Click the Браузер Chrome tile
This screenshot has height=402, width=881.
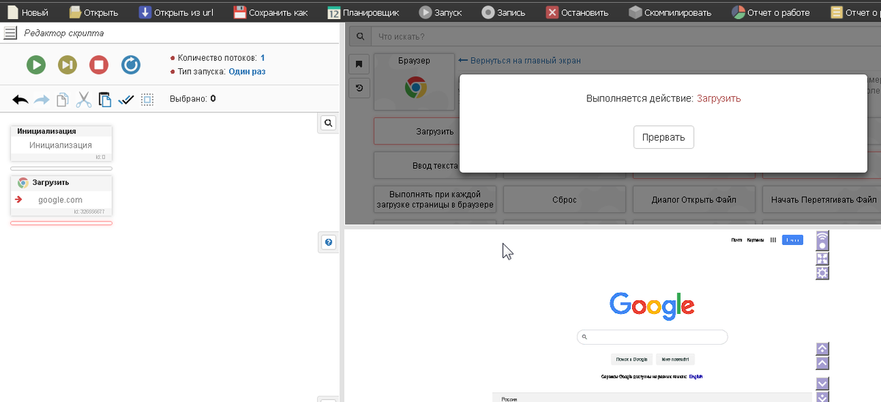415,81
